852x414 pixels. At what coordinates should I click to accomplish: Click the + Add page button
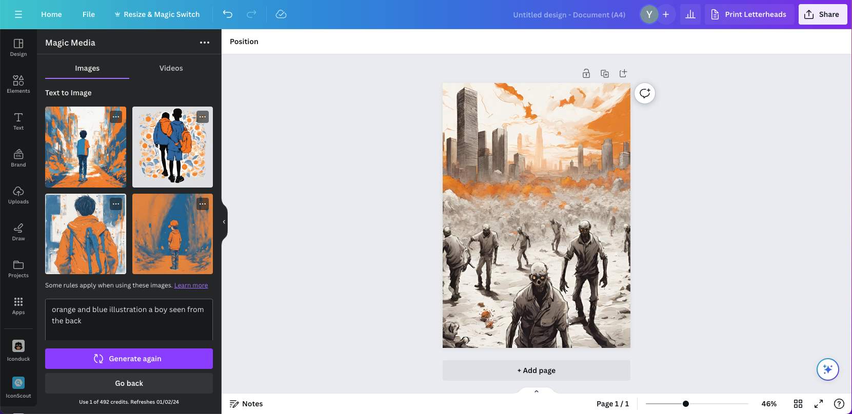(x=537, y=370)
